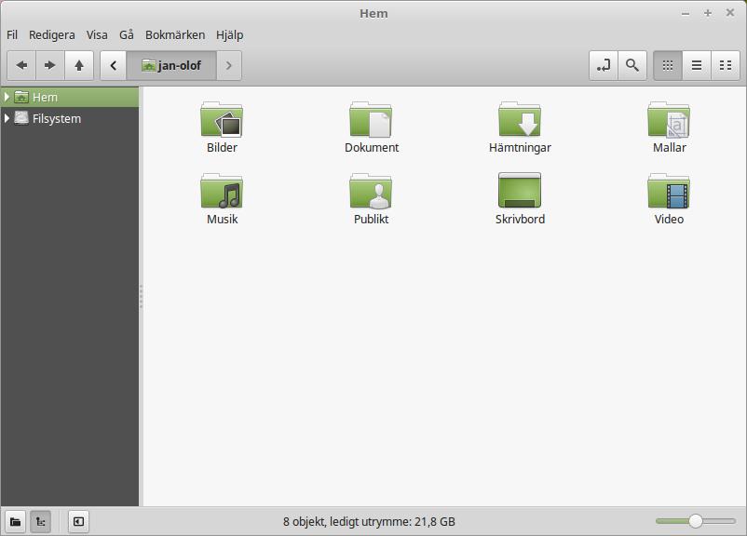Click the sidebar pane divider handle
Viewport: 747px width, 536px height.
click(141, 297)
